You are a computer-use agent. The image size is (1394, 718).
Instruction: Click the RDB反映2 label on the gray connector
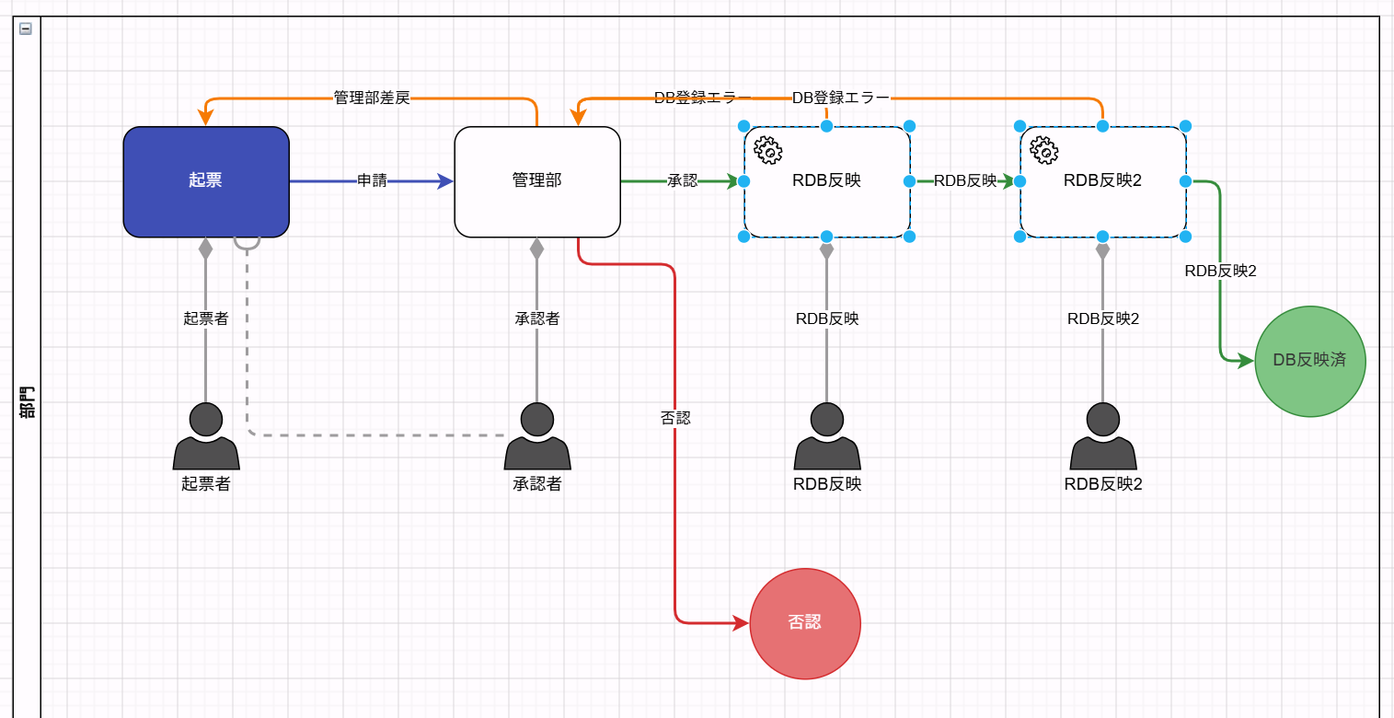1103,319
